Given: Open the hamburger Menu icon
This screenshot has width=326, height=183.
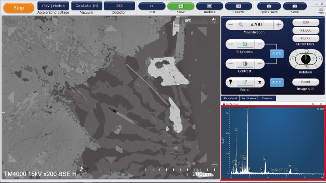Looking at the screenshot, I should coord(321,10).
